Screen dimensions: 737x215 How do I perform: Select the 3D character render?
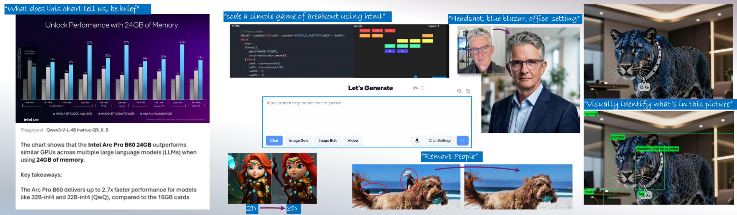pos(294,178)
